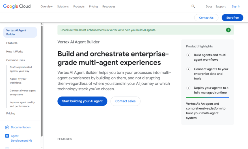
Task: Click the Agent Development Kit code icon
Action: coord(7,136)
